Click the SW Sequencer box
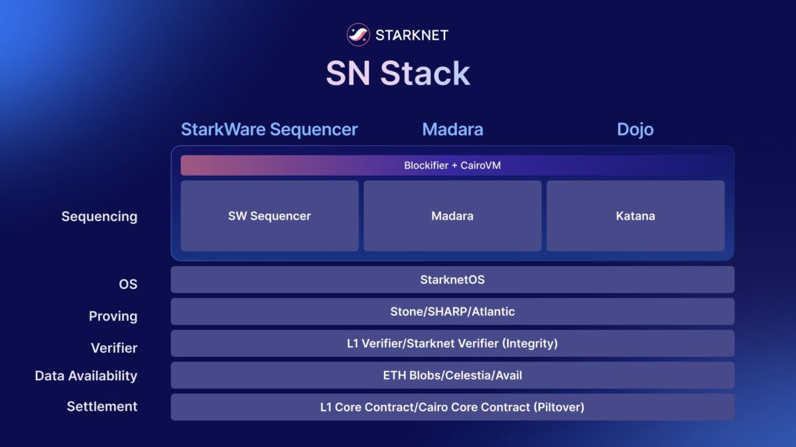Image resolution: width=796 pixels, height=447 pixels. 269,216
